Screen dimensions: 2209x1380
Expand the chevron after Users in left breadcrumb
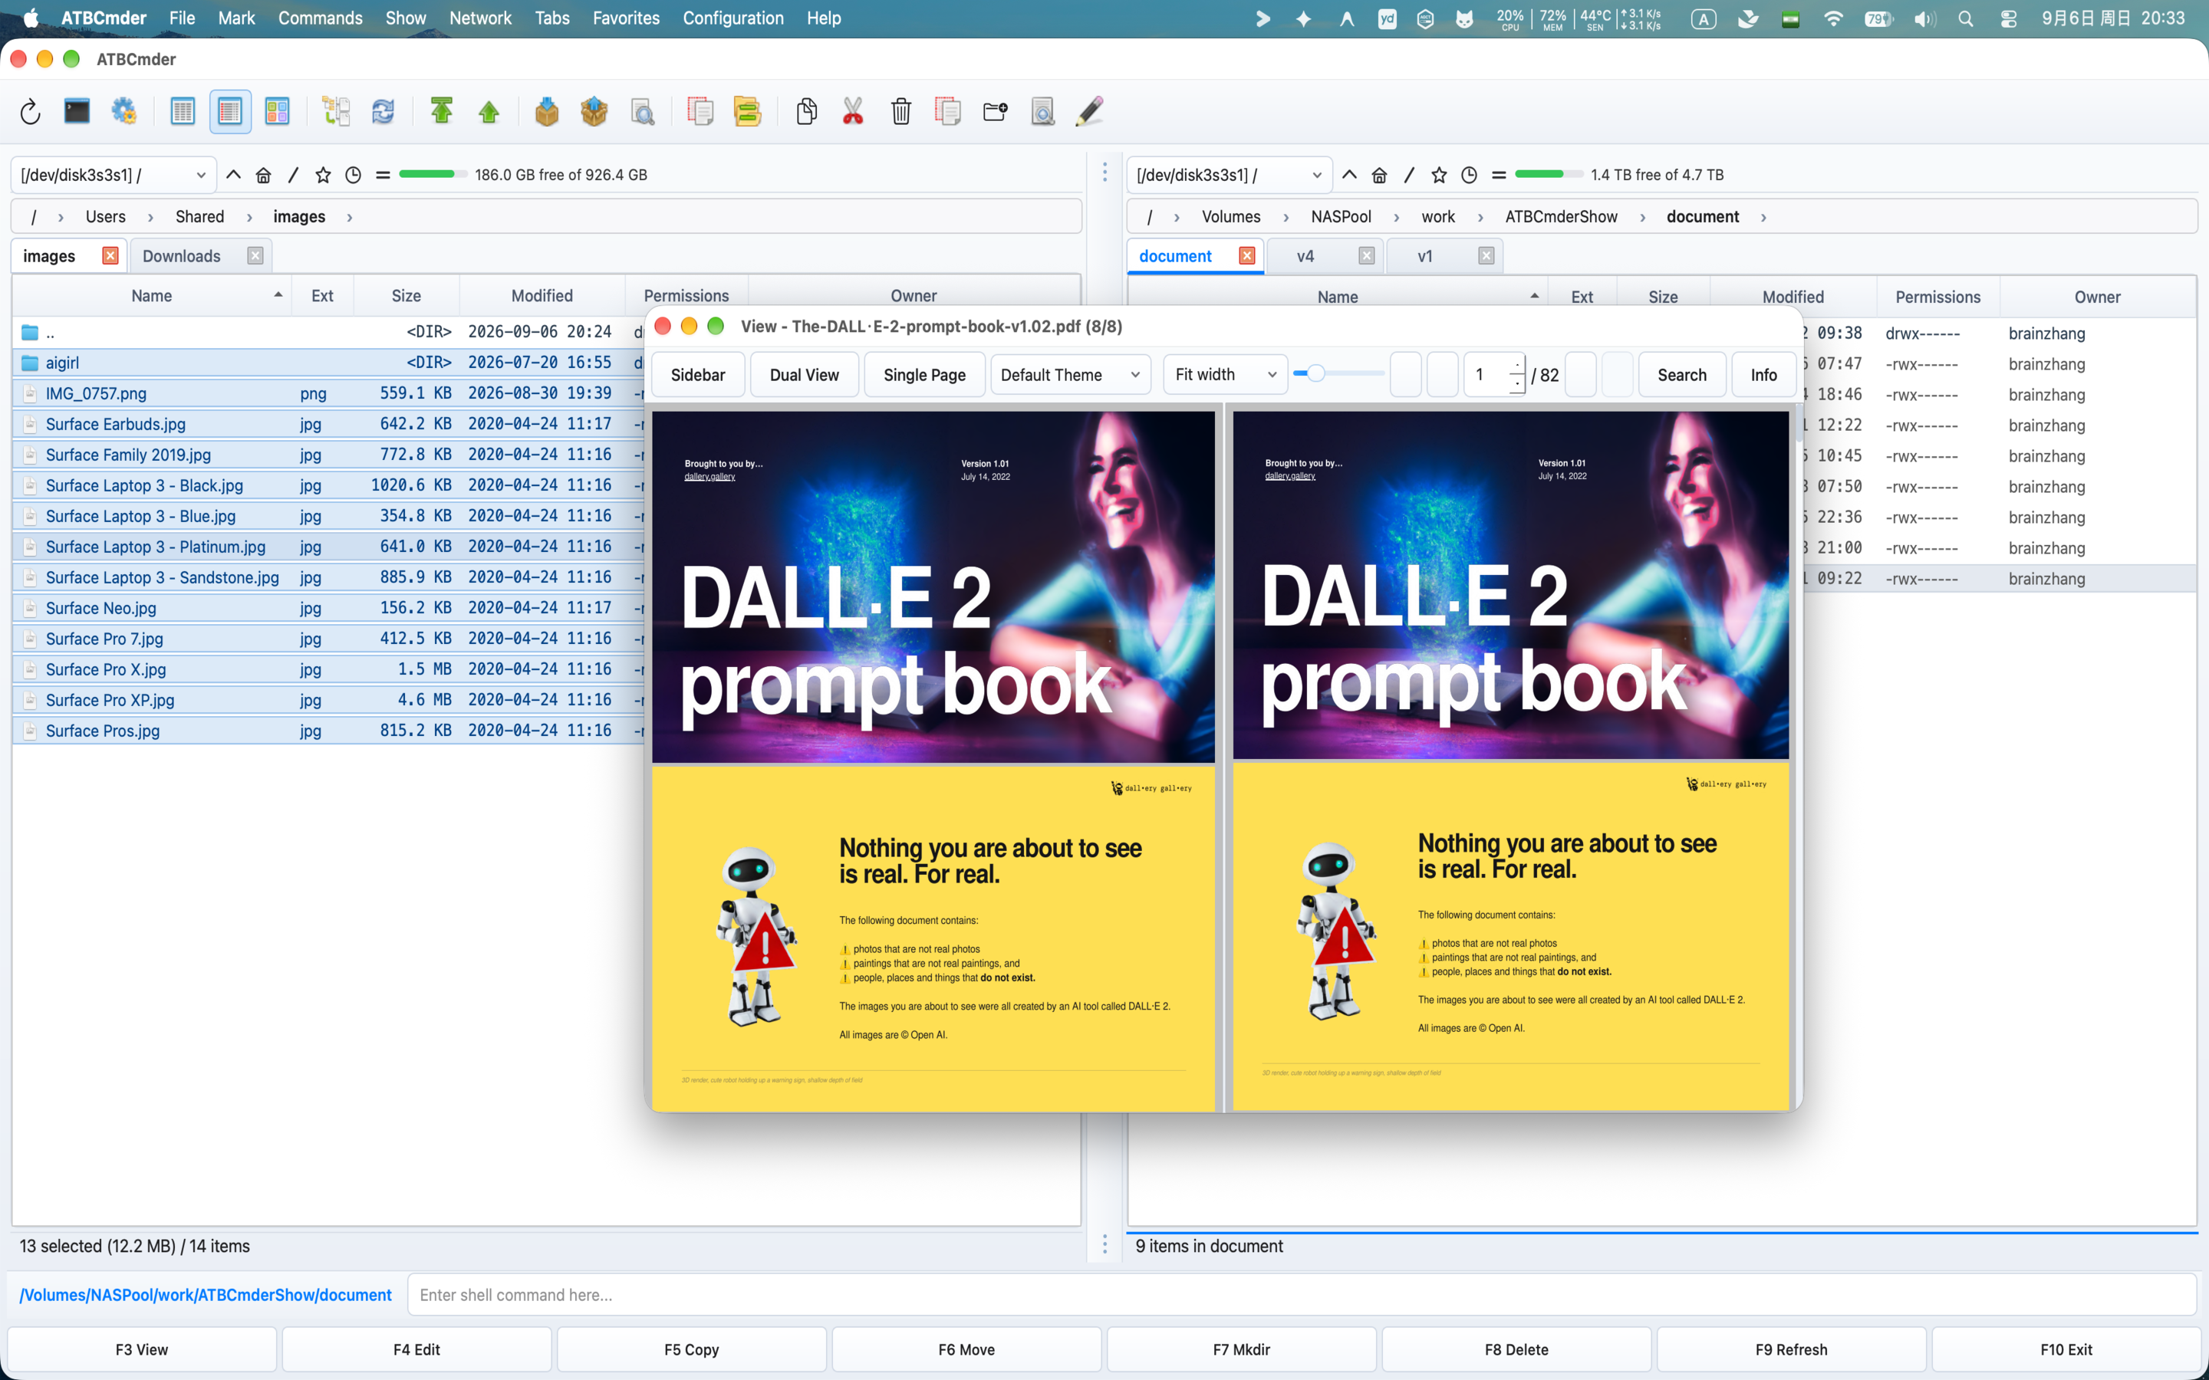coord(150,217)
